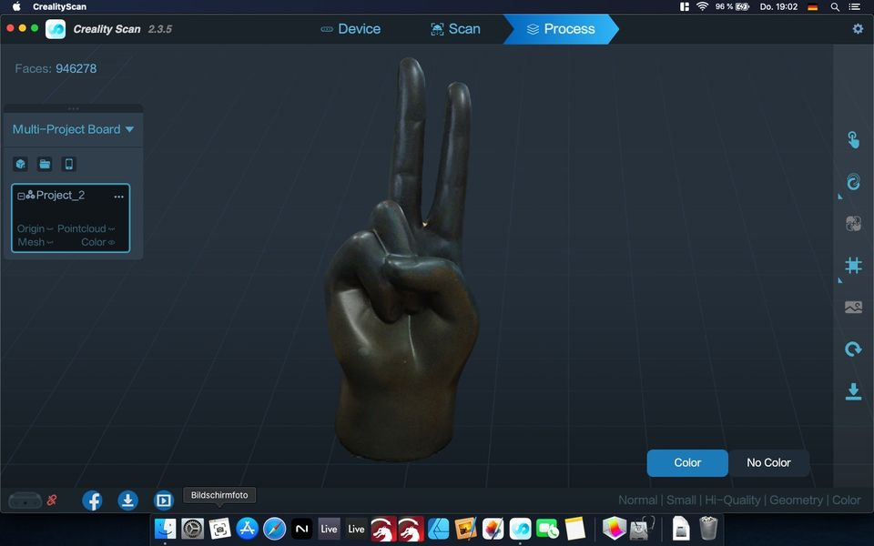Select the Project_2 name label

60,195
